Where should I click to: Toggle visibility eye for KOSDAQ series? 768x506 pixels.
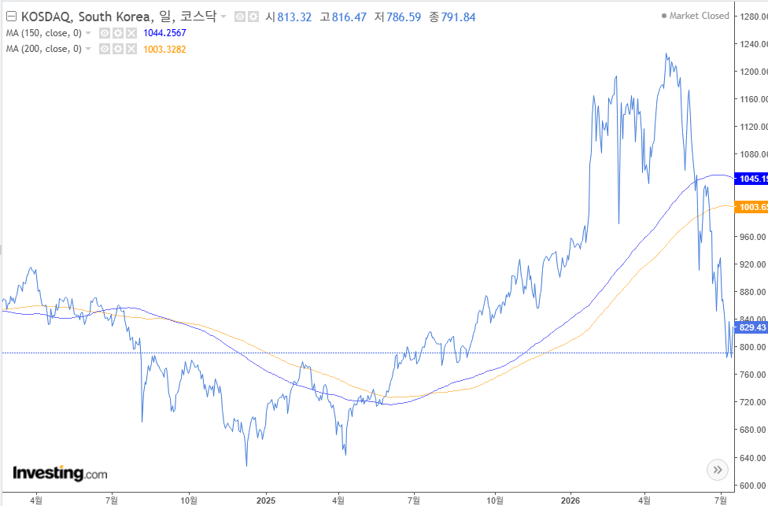pos(239,17)
